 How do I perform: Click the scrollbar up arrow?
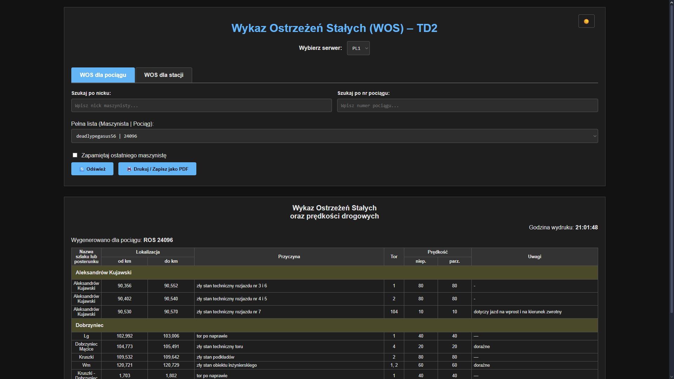(x=671, y=2)
